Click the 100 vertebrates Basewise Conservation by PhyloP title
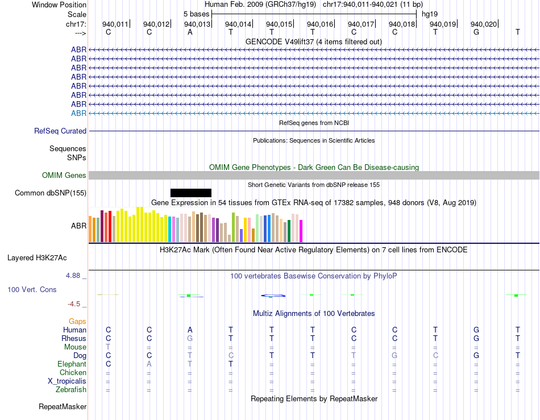540x420 pixels. [313, 276]
